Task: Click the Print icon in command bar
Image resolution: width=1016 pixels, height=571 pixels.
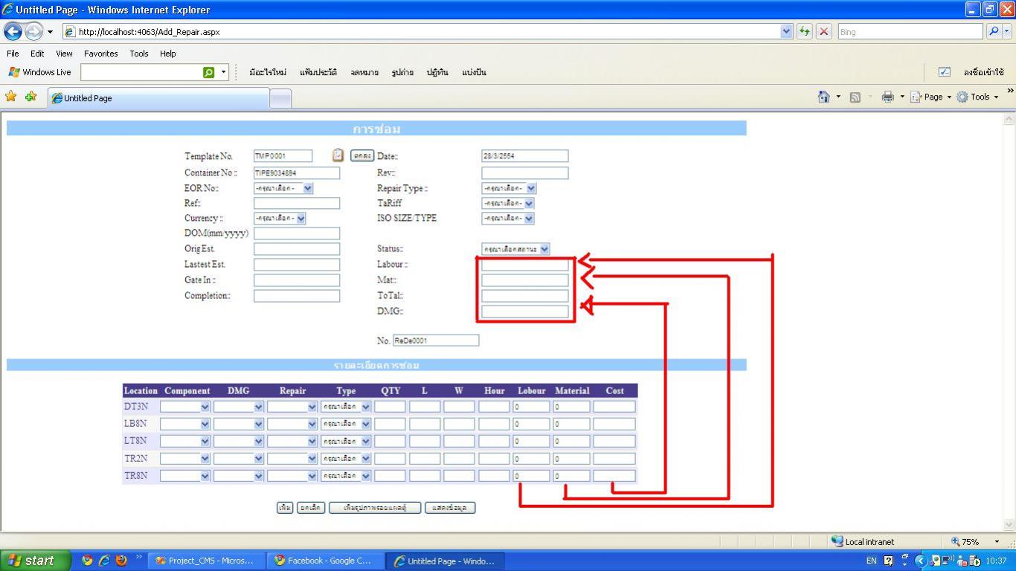Action: [x=887, y=97]
